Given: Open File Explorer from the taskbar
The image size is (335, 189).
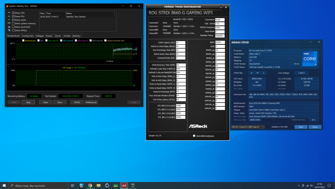Looking at the screenshot, I should click(x=98, y=185).
